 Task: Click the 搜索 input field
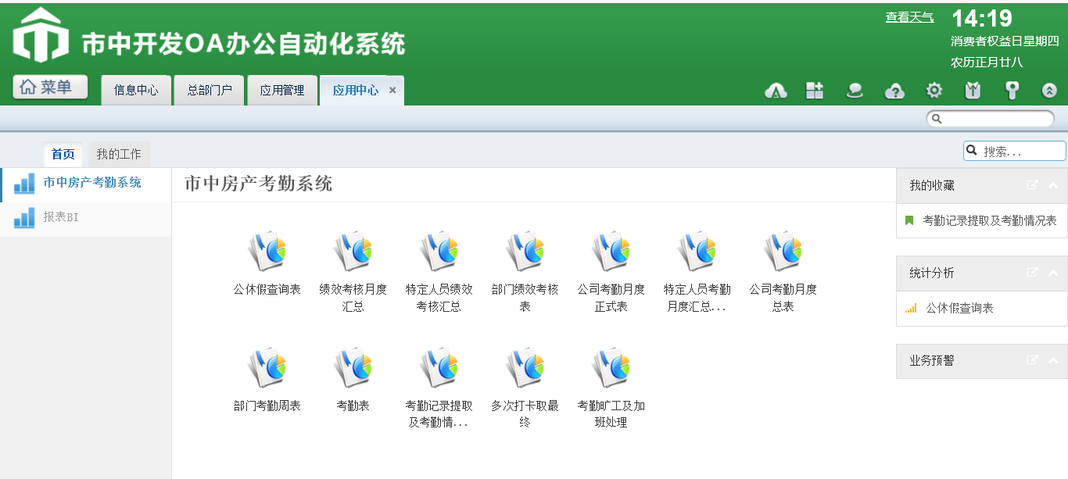pyautogui.click(x=1021, y=152)
